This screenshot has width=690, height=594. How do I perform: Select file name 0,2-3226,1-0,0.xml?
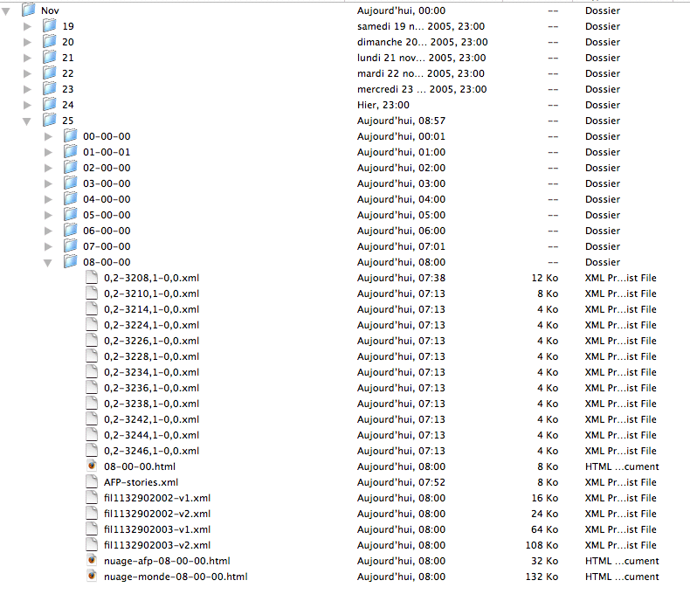pos(151,341)
